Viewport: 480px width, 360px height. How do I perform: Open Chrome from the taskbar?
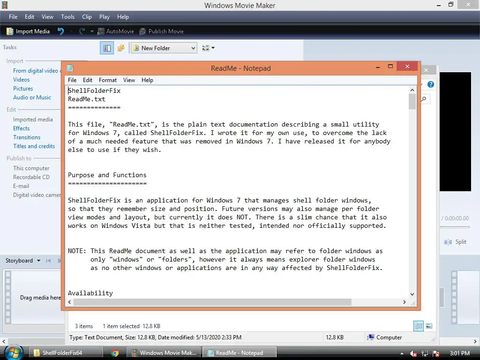(x=115, y=353)
